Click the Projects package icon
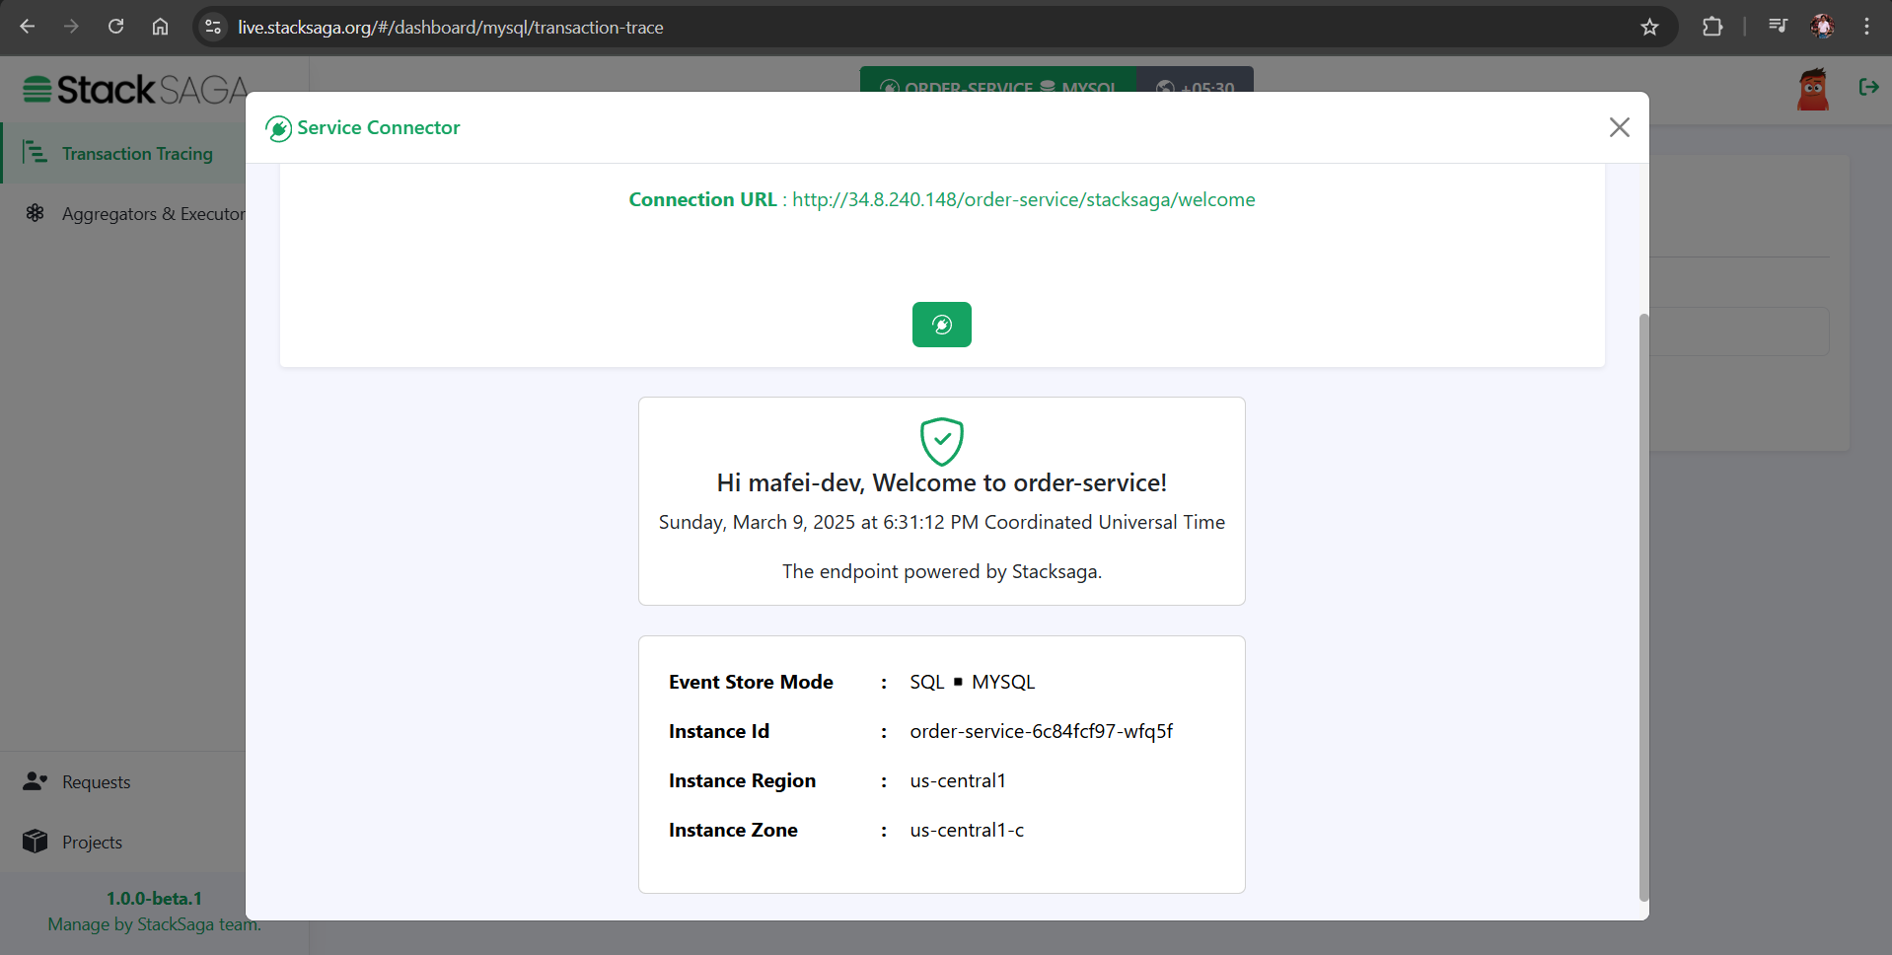The width and height of the screenshot is (1892, 955). 36,842
